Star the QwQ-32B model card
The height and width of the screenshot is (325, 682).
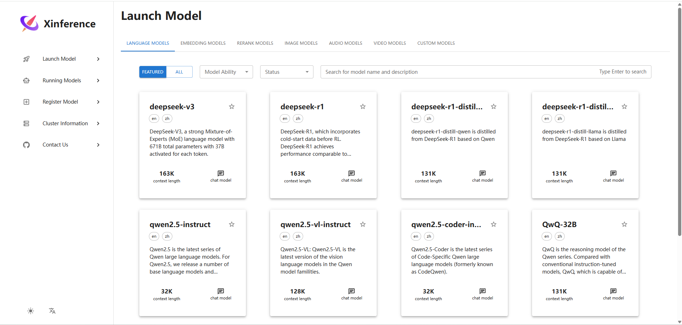coord(624,224)
